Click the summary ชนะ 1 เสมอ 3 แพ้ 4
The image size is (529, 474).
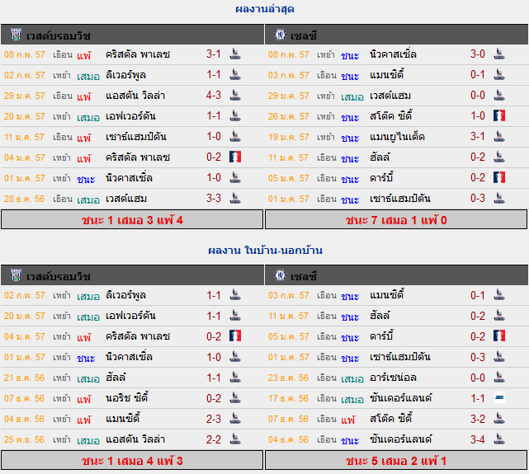pyautogui.click(x=132, y=220)
